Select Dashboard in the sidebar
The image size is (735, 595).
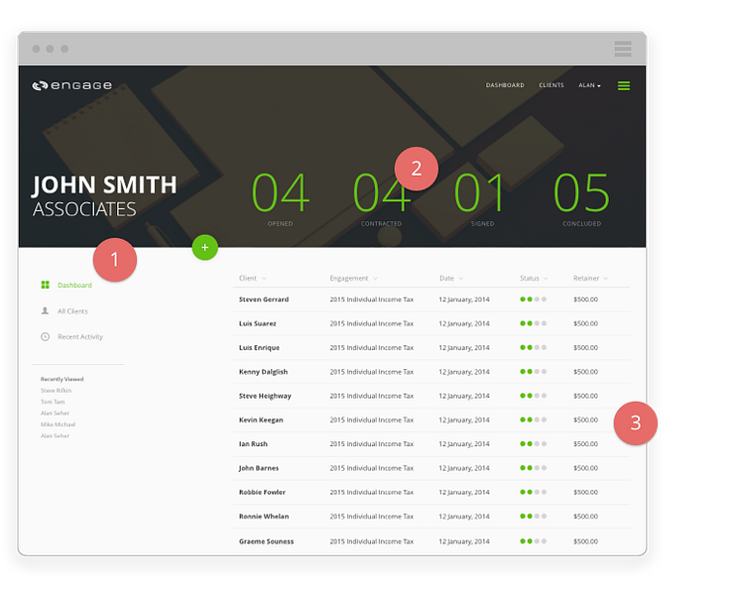pos(74,285)
